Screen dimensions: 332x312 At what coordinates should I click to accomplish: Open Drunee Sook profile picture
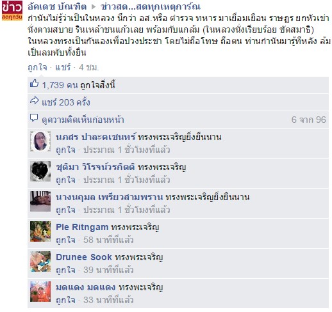[40, 261]
